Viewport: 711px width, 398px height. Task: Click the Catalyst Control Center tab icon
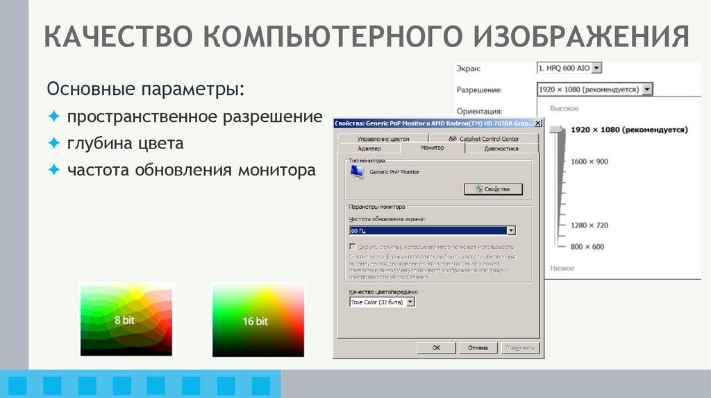tap(453, 139)
